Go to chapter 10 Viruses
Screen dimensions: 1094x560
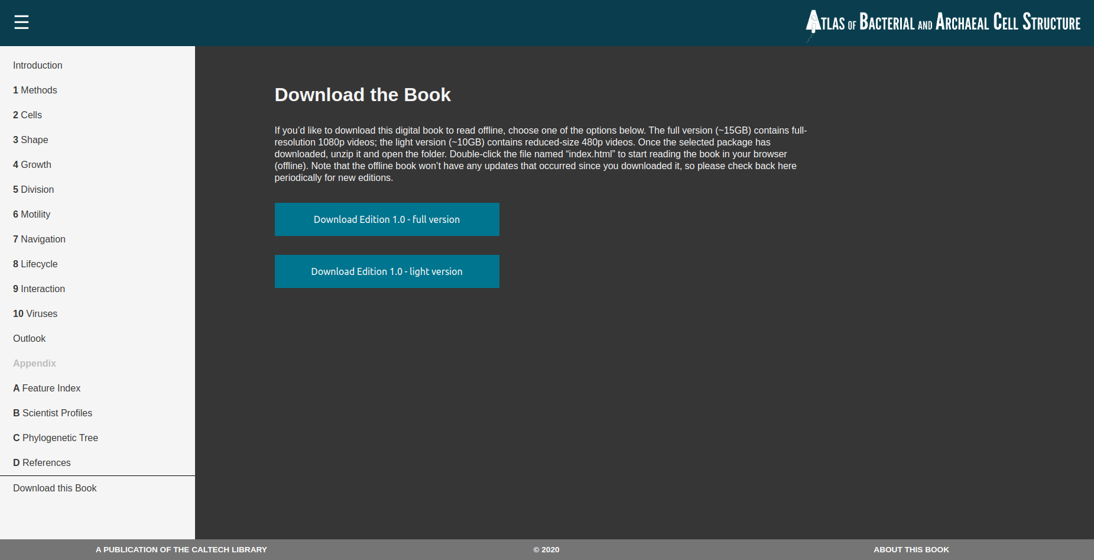click(35, 313)
